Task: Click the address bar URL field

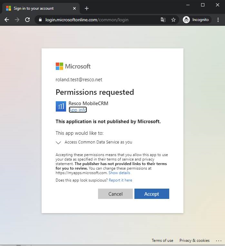Action: (x=97, y=20)
